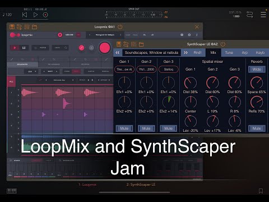Tap the large pink round button in Loopmix
269x202 pixels.
pos(105,48)
